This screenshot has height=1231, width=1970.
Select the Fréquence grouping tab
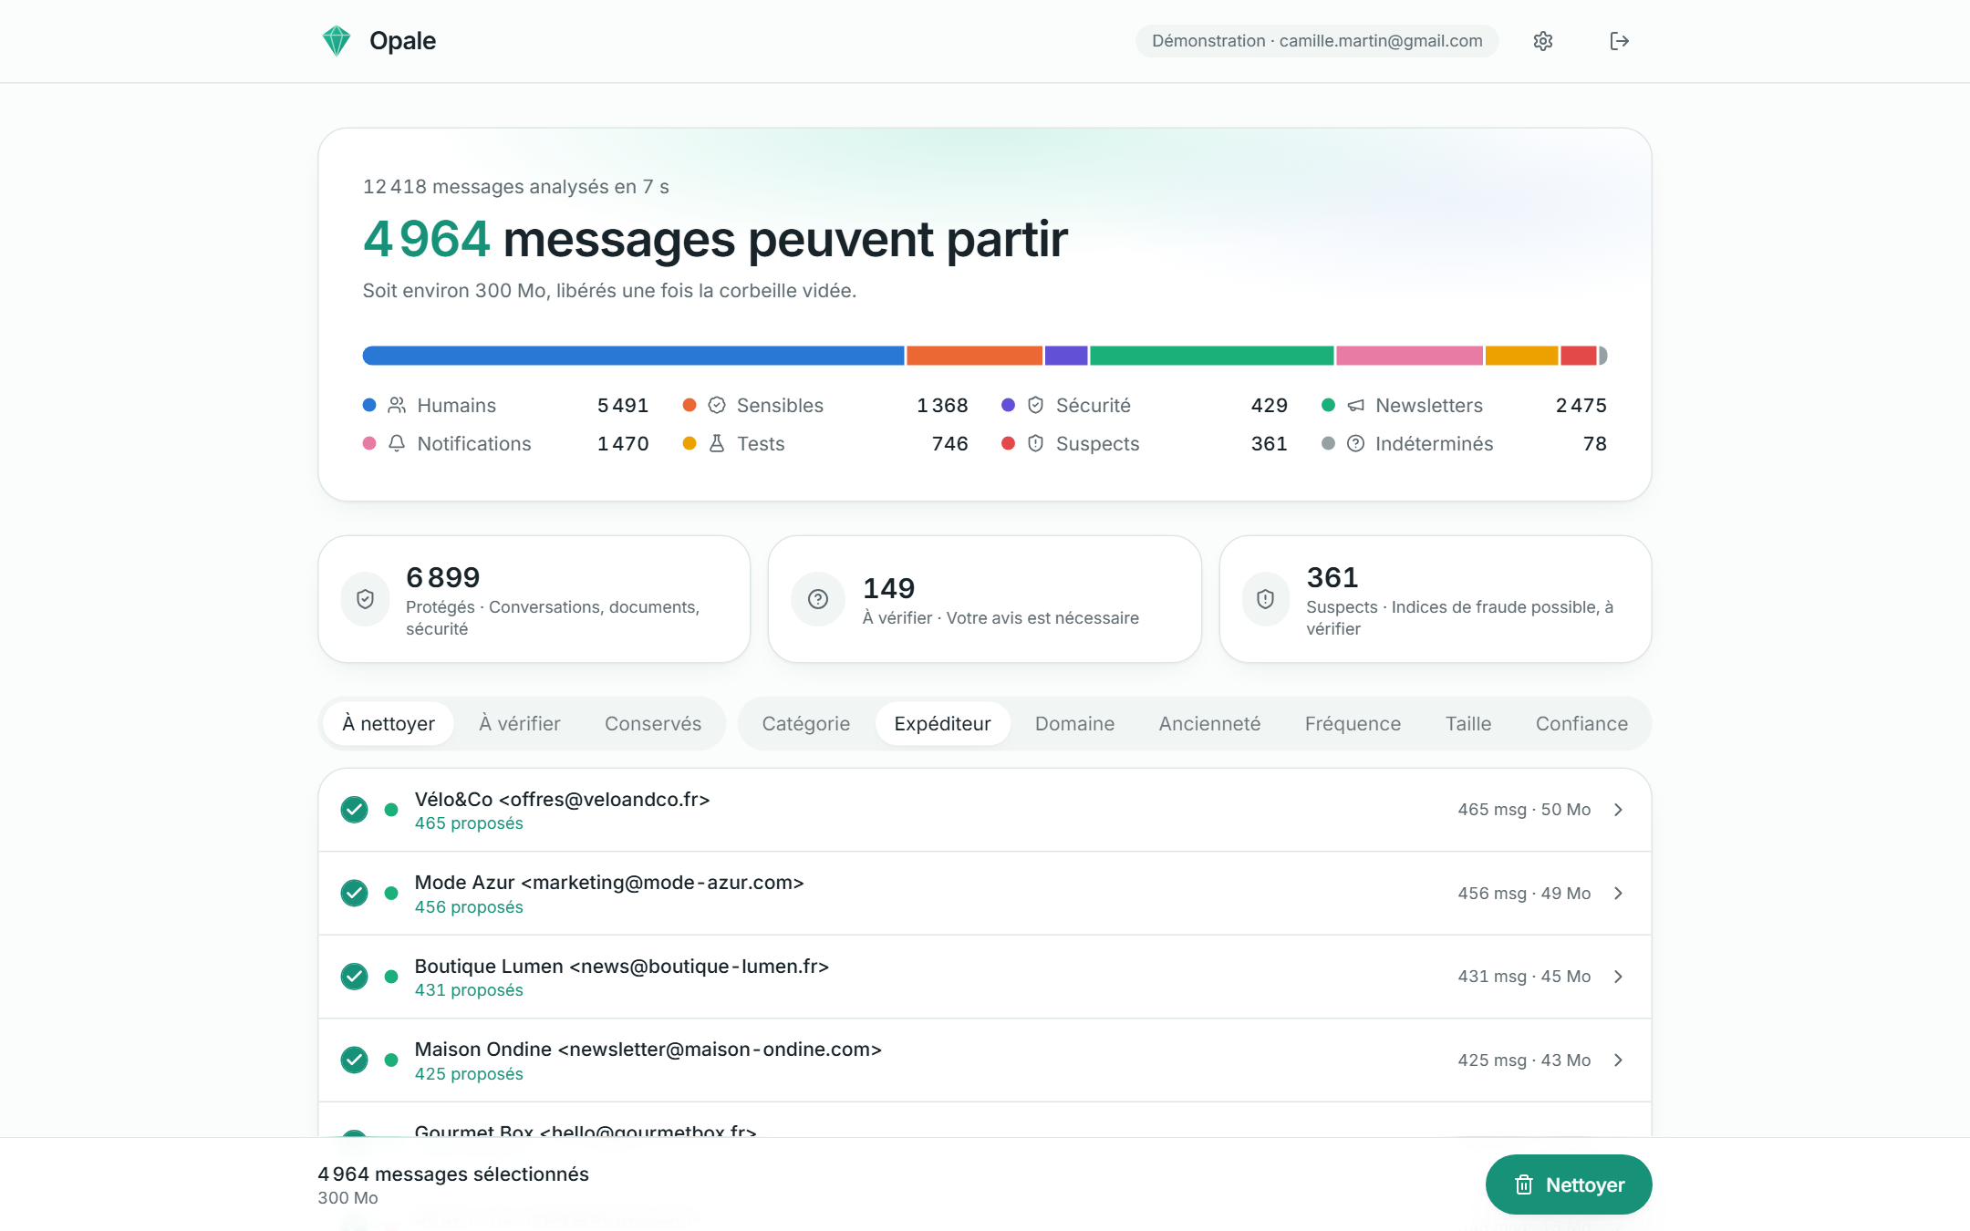pyautogui.click(x=1353, y=723)
